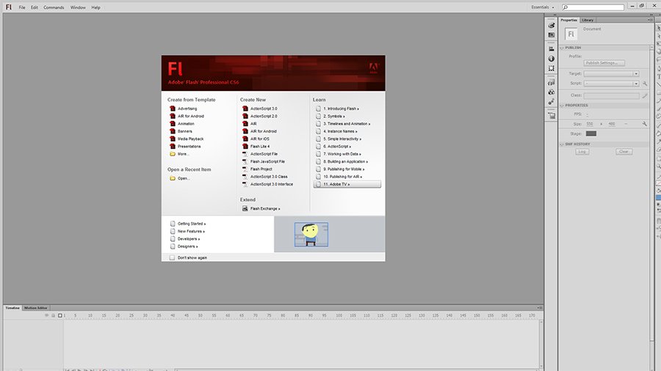Open the 11. Adobe TV learn link
The height and width of the screenshot is (371, 661).
(347, 184)
